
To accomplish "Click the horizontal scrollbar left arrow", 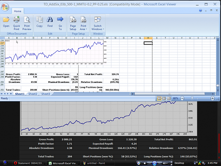I will (x=133, y=94).
